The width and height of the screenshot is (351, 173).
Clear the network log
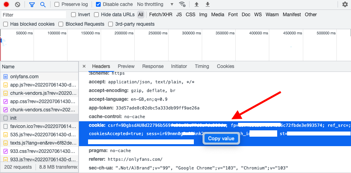[x=17, y=4]
